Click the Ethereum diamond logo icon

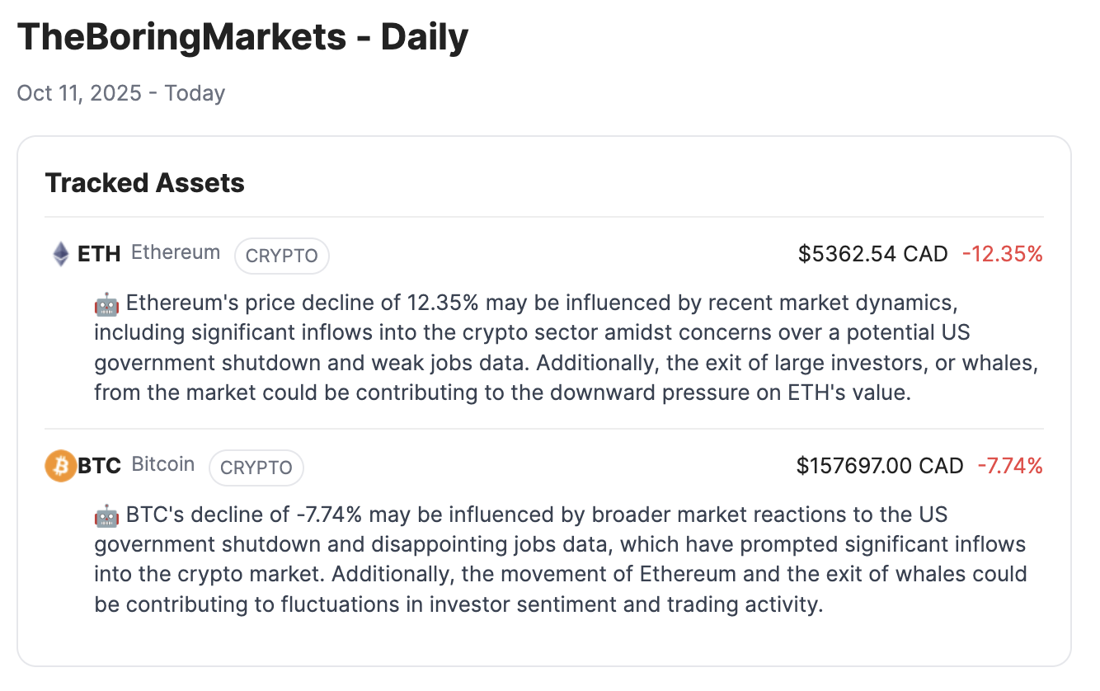61,254
